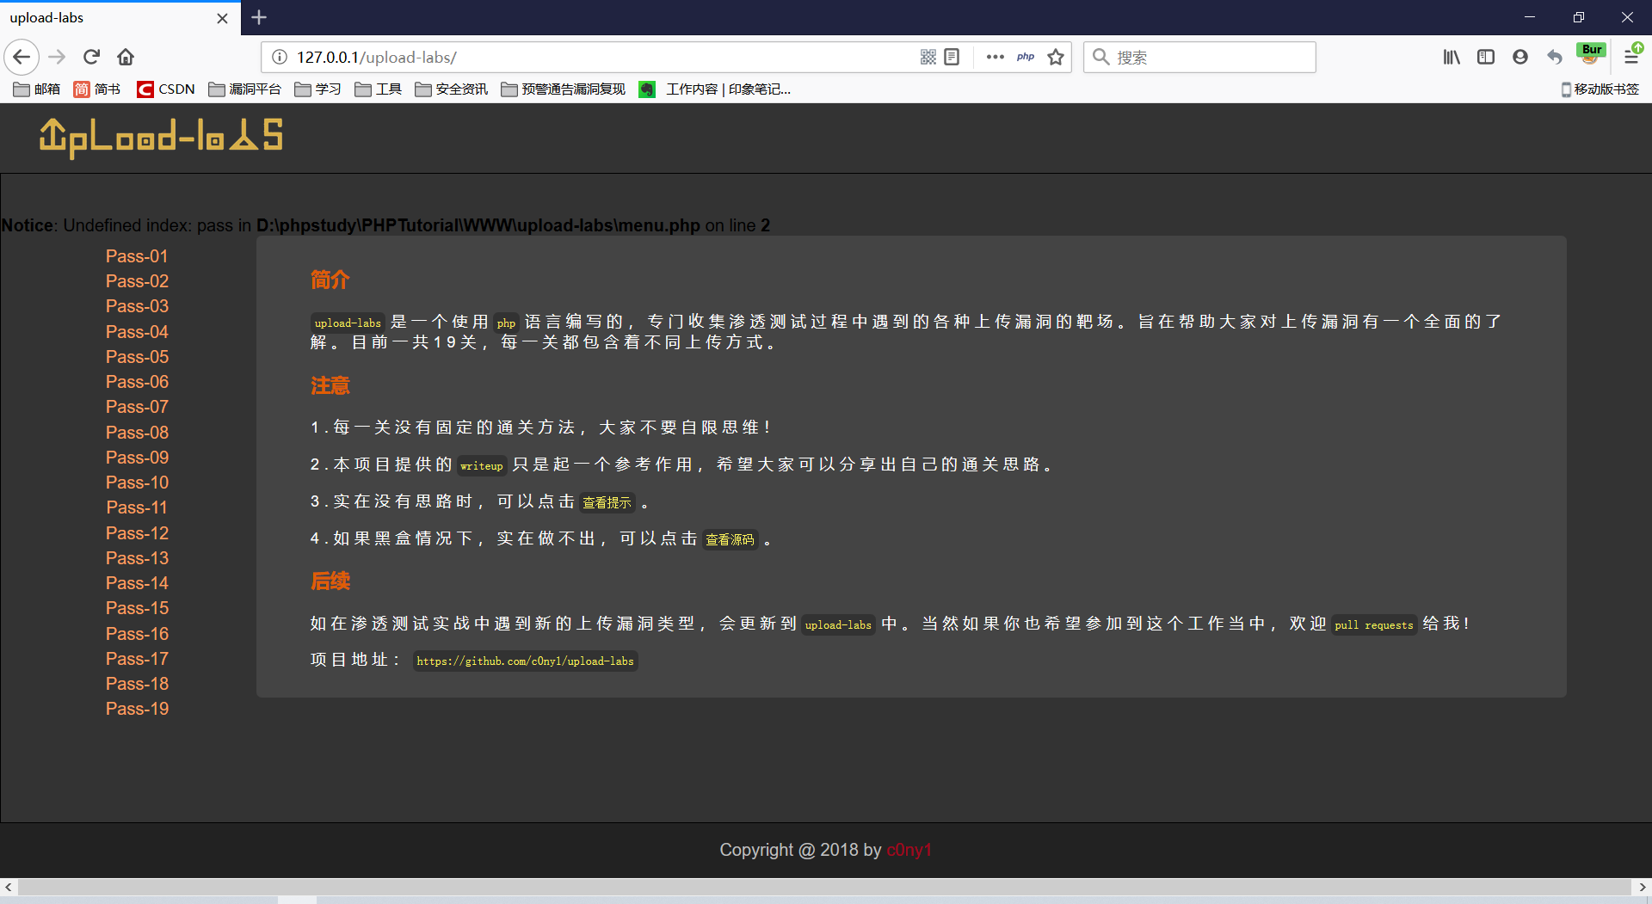
Task: Open the 工具 bookmark folder
Action: (x=378, y=89)
